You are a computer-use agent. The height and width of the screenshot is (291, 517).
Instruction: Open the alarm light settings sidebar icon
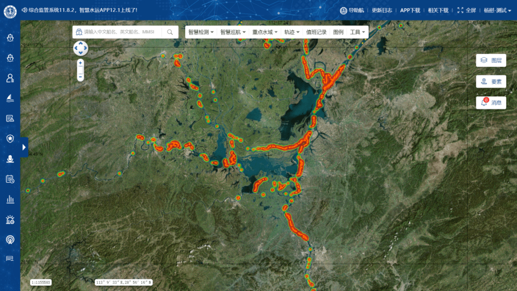[10, 220]
